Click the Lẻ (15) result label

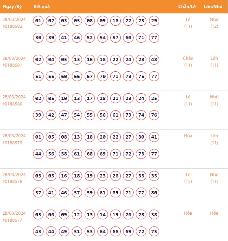188,178
